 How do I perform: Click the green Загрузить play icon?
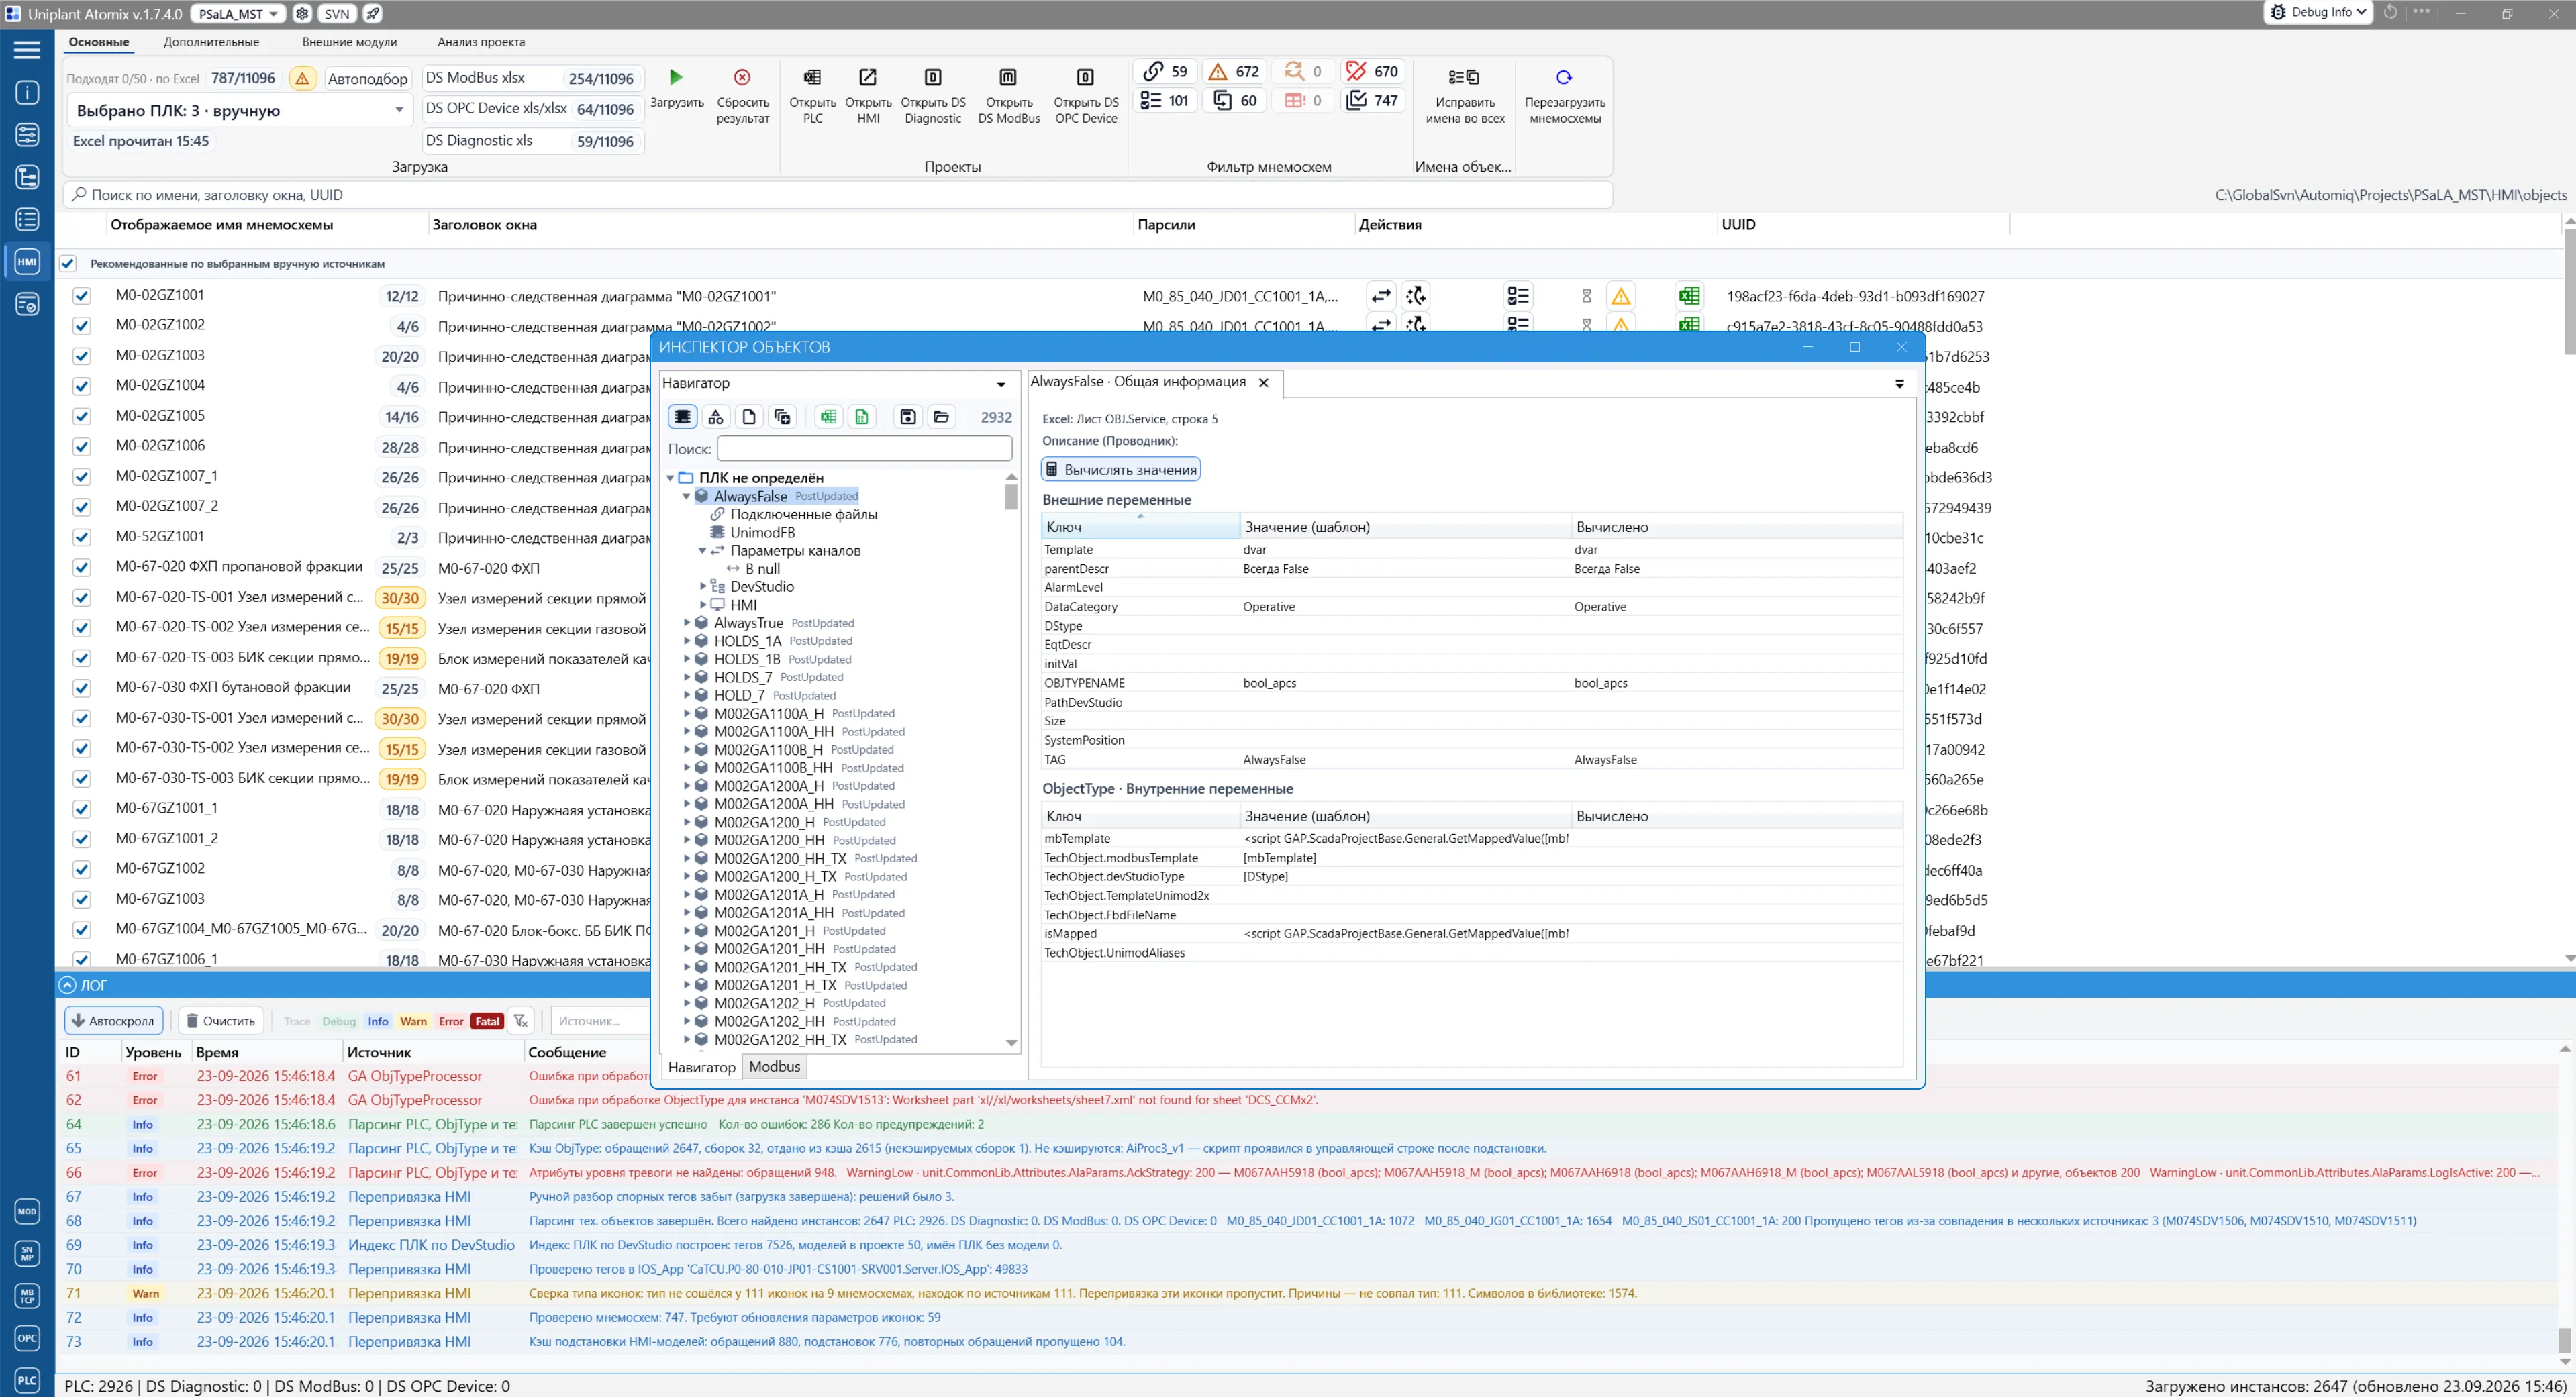[676, 77]
